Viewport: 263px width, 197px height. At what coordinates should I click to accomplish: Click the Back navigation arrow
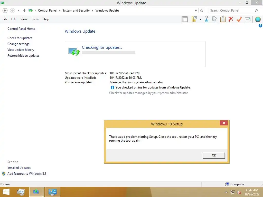5,11
